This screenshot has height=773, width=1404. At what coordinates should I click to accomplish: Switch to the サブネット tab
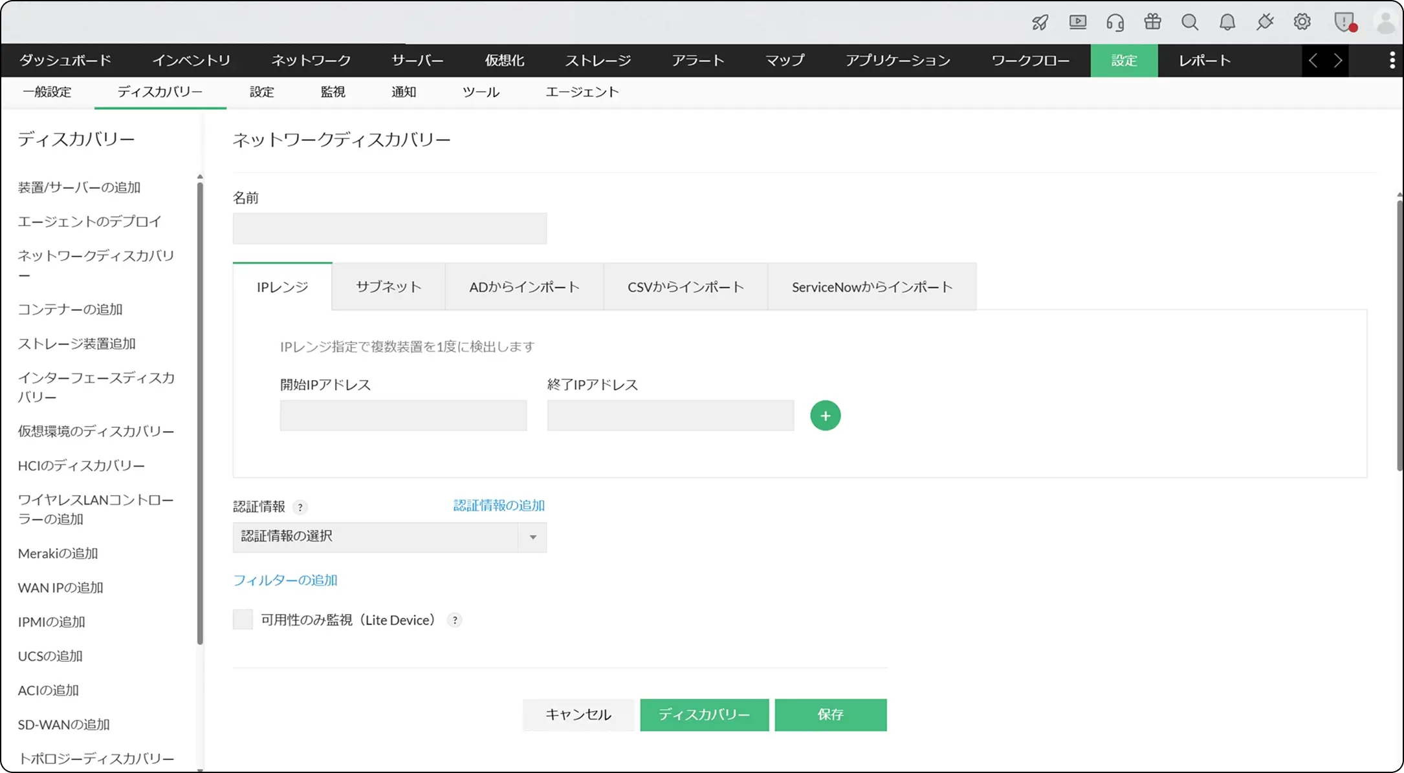[388, 287]
